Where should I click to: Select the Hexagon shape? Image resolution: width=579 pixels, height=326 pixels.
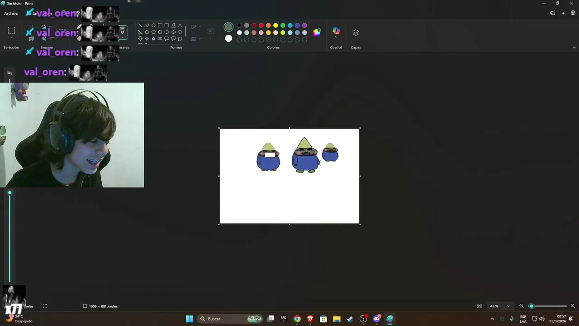pos(160,32)
